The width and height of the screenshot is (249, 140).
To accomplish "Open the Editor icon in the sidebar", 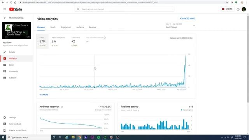I will pyautogui.click(x=5, y=65).
